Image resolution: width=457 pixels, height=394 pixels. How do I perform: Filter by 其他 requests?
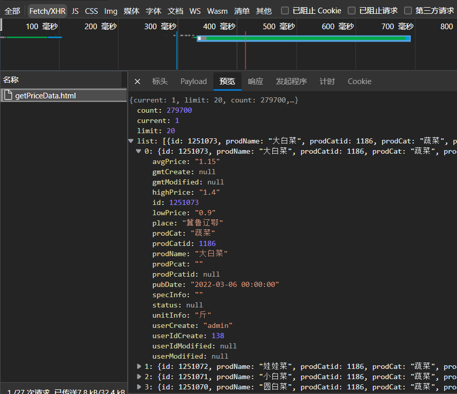click(264, 11)
